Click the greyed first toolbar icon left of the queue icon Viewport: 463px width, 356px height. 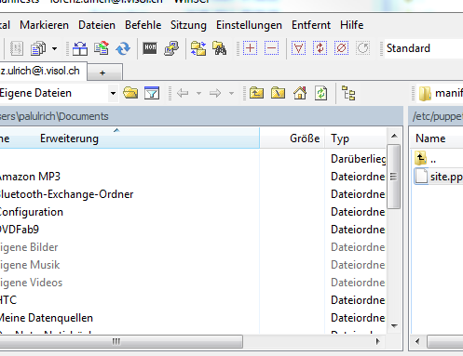point(17,48)
